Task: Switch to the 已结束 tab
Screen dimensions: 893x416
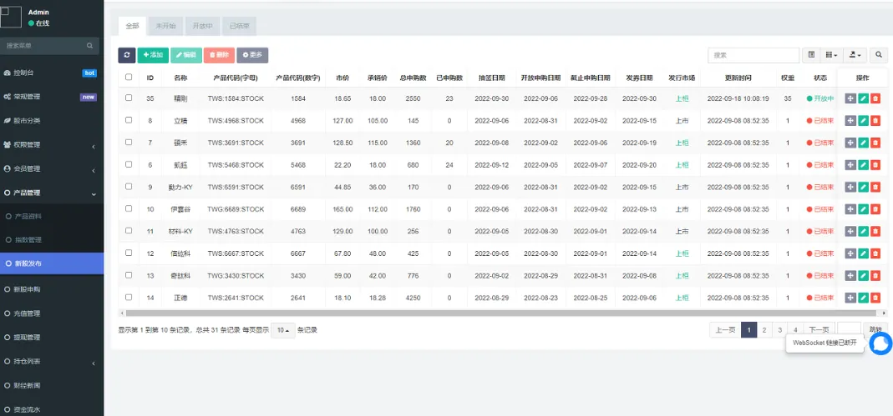Action: coord(240,27)
